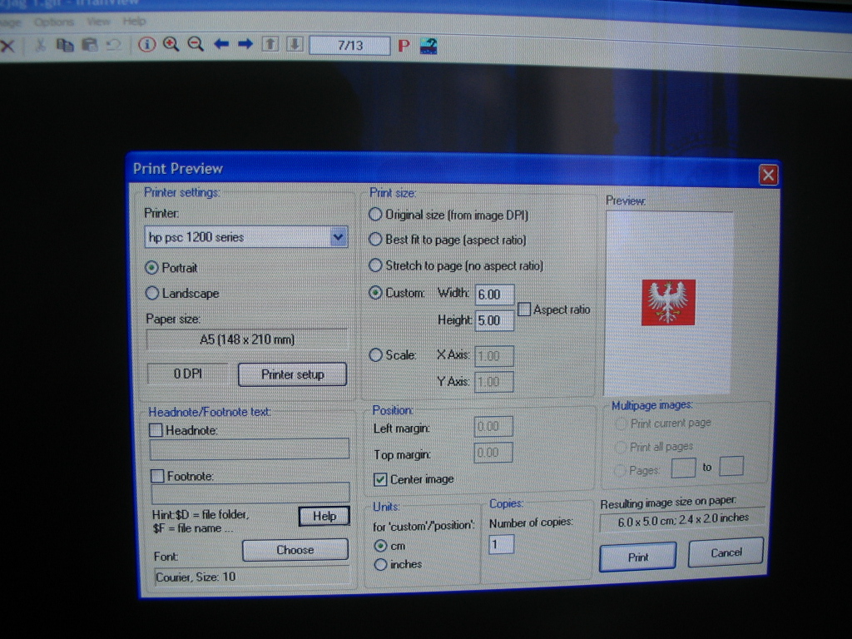Open the Printer dropdown list
This screenshot has height=639, width=852.
338,237
